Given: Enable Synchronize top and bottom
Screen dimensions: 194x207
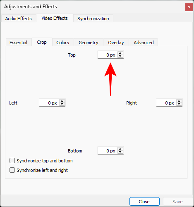Looking at the screenshot, I should pos(12,161).
